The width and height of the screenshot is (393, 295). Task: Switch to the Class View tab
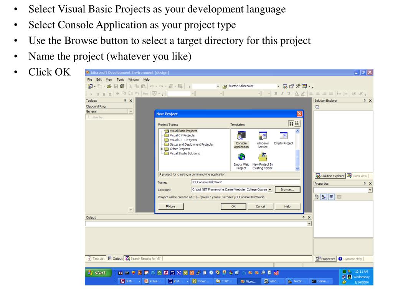(357, 176)
